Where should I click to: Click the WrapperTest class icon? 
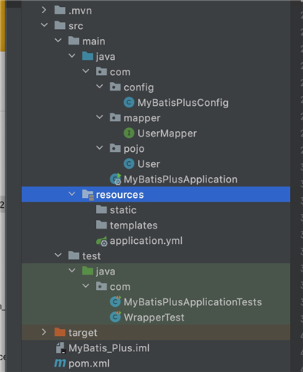point(115,317)
